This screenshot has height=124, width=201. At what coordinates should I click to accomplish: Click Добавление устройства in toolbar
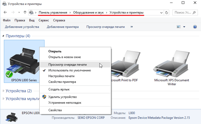coord(22,27)
